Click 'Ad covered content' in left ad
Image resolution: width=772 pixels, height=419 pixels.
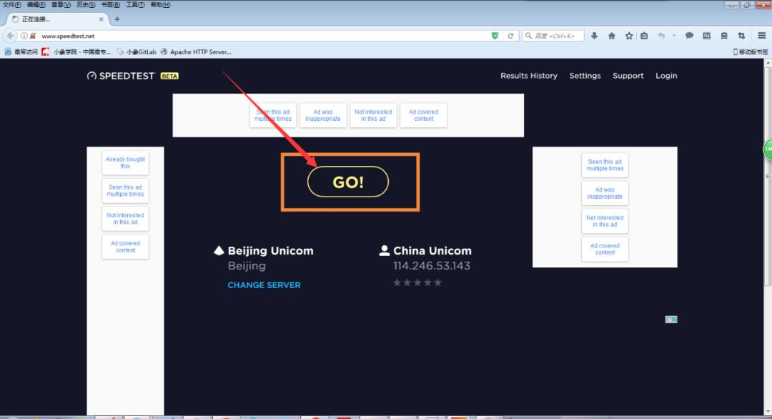tap(125, 247)
